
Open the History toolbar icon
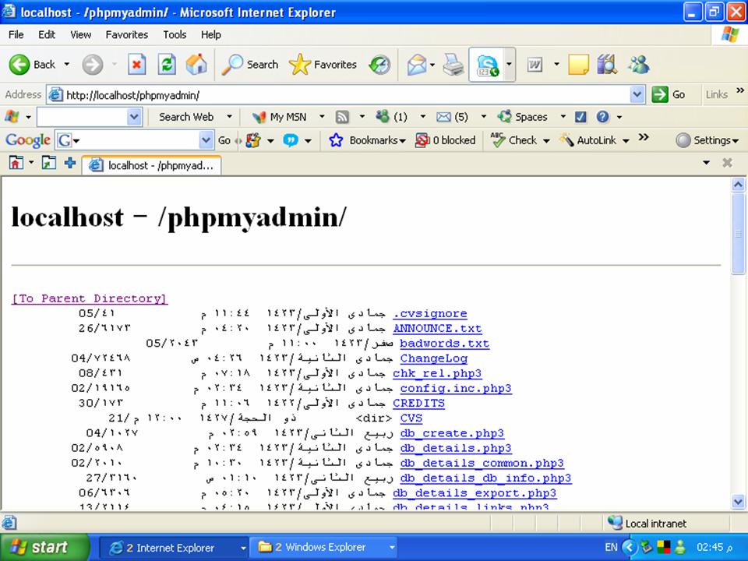379,65
